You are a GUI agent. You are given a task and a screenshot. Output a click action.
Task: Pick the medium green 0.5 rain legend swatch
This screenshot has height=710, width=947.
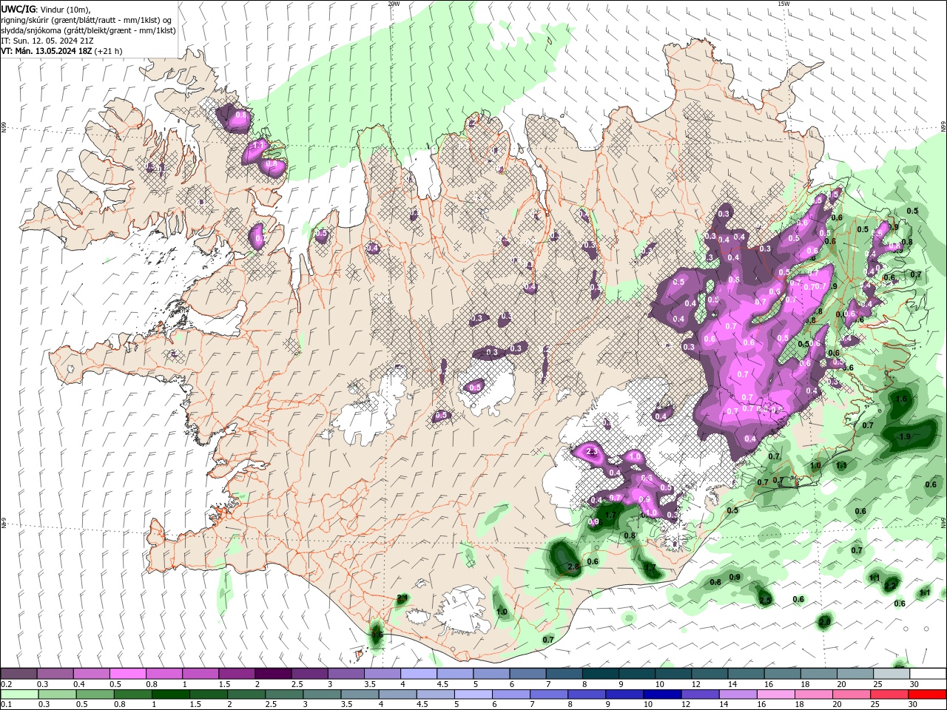pos(95,694)
